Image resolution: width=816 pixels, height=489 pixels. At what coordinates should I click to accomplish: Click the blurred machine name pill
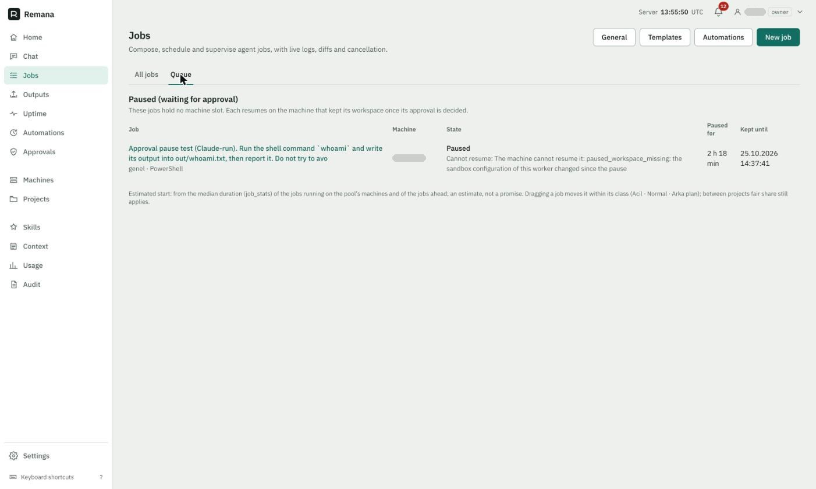[x=409, y=158]
